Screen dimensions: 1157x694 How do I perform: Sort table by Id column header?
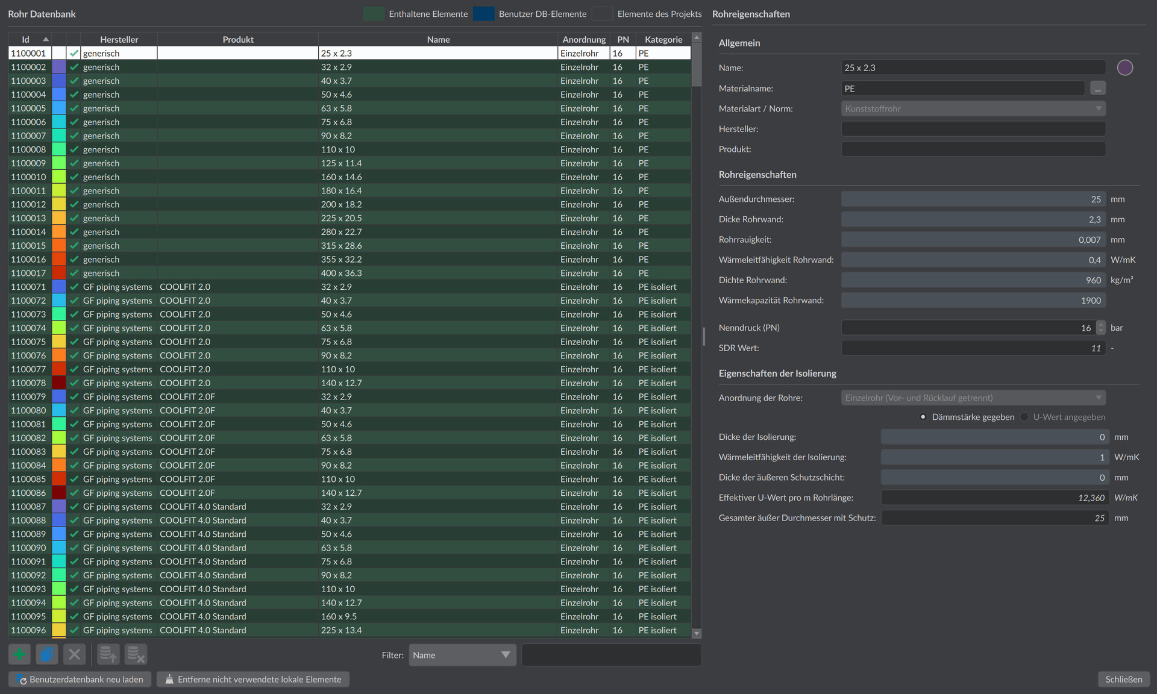point(30,39)
